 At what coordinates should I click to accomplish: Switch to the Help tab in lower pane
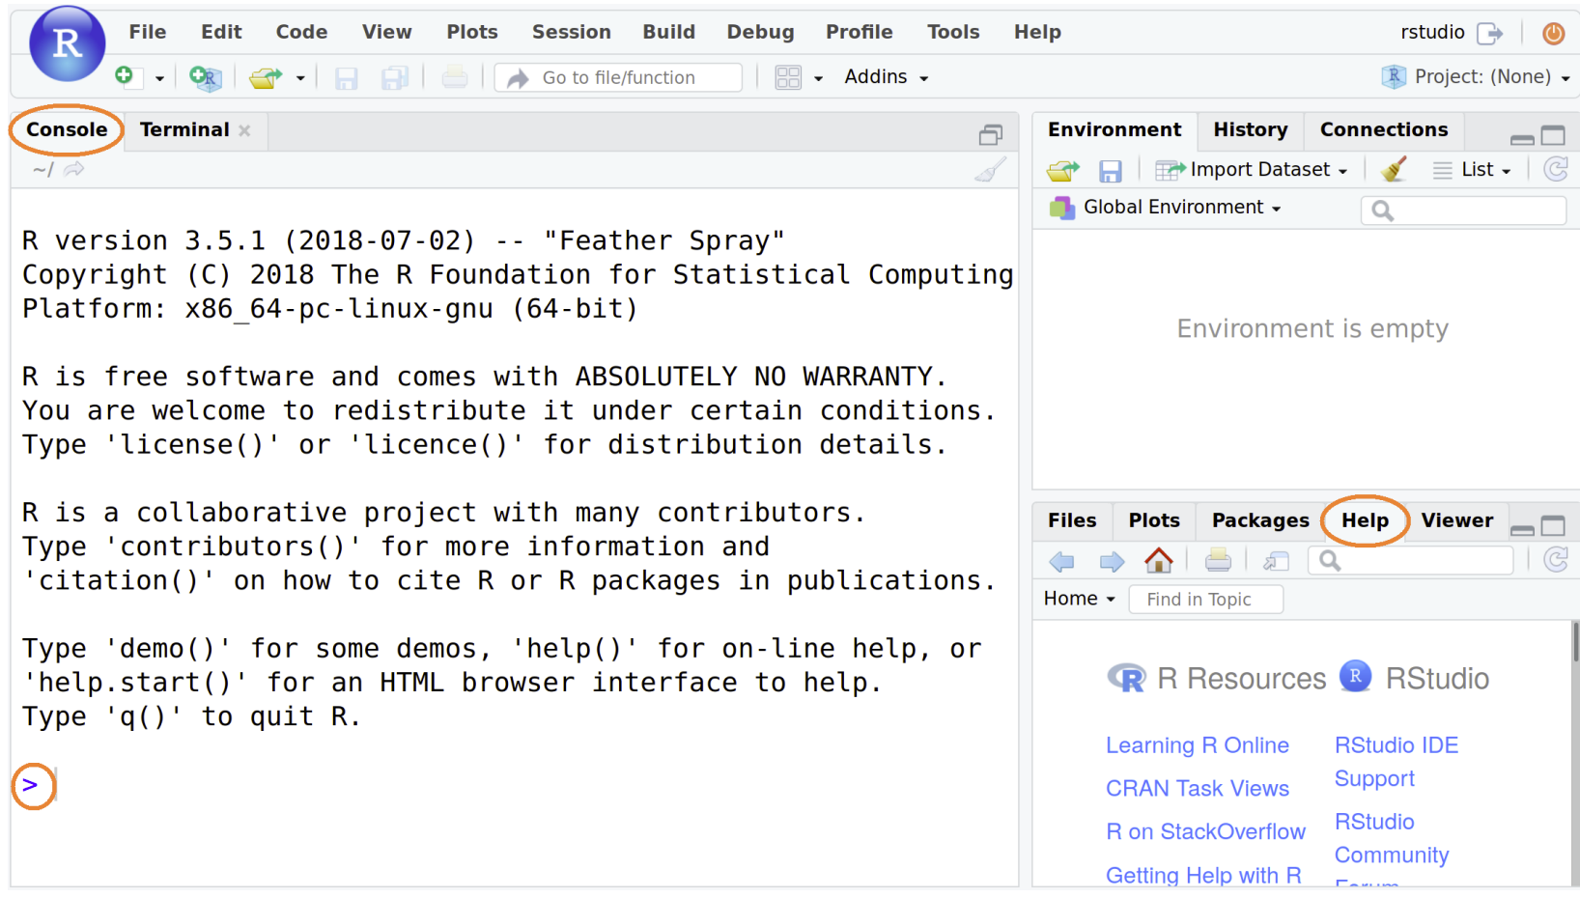[x=1365, y=520]
